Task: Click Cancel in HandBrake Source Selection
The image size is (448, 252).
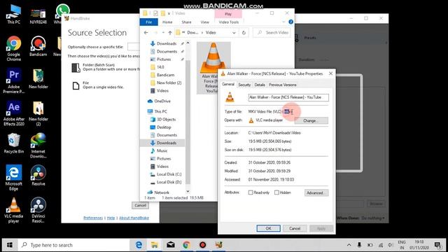Action: [x=140, y=205]
